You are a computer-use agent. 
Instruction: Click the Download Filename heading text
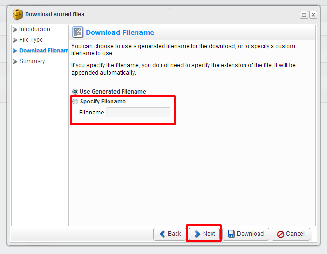coord(120,33)
